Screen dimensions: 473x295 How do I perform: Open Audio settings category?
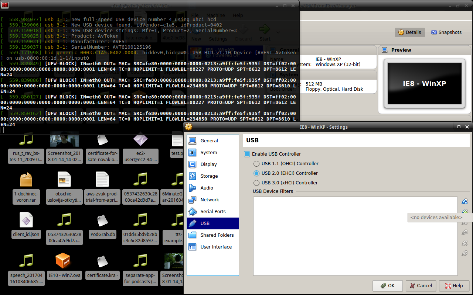(213, 188)
